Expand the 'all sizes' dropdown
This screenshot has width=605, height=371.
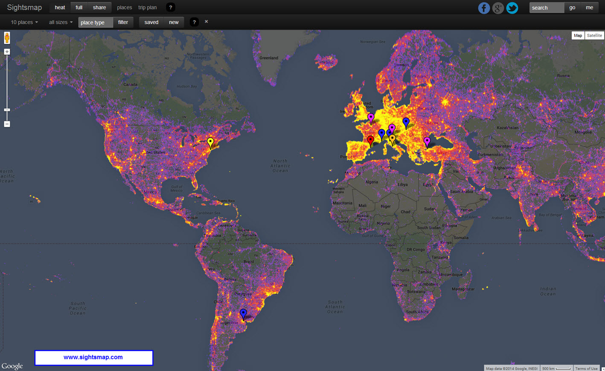point(61,22)
